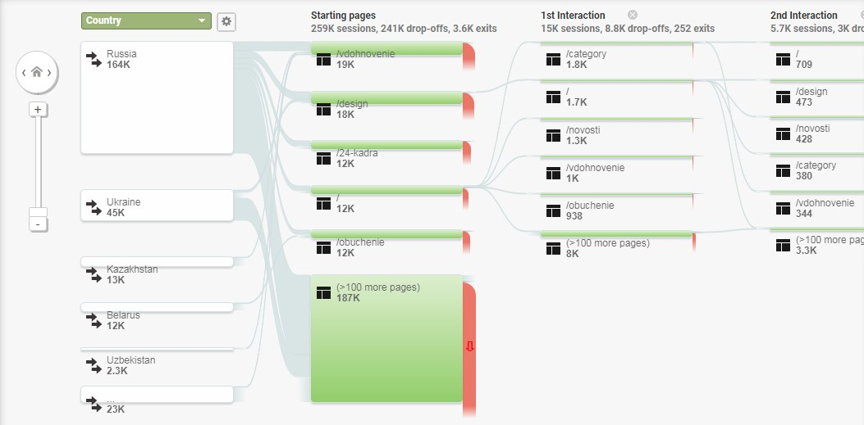Click the Ukraine source arrows icon
This screenshot has width=864, height=425.
(x=94, y=207)
